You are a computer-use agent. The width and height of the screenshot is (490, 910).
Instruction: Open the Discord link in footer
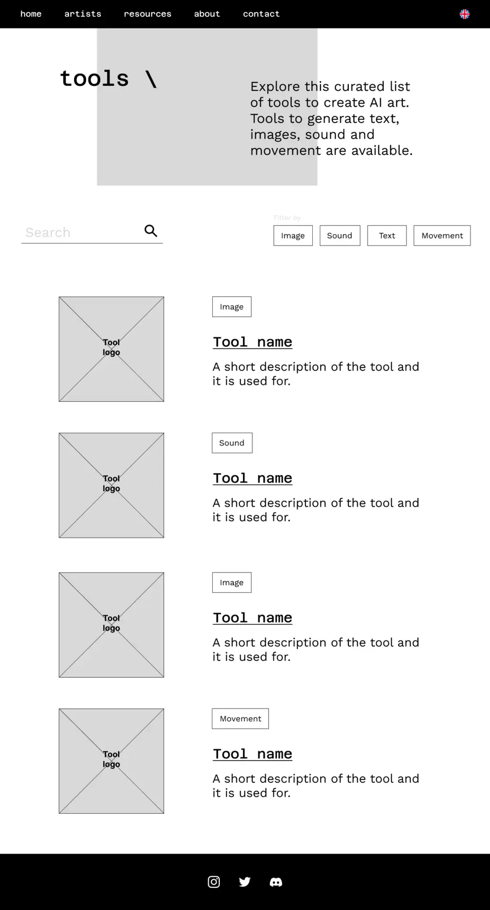click(276, 882)
